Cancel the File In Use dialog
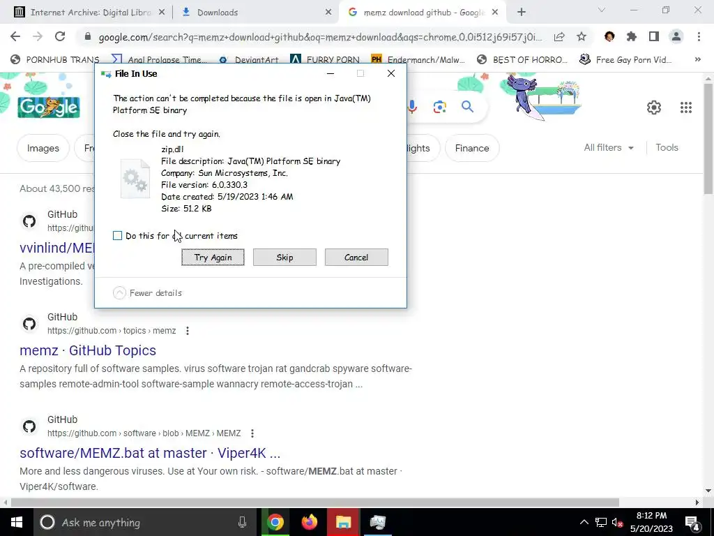This screenshot has height=536, width=714. 356,257
